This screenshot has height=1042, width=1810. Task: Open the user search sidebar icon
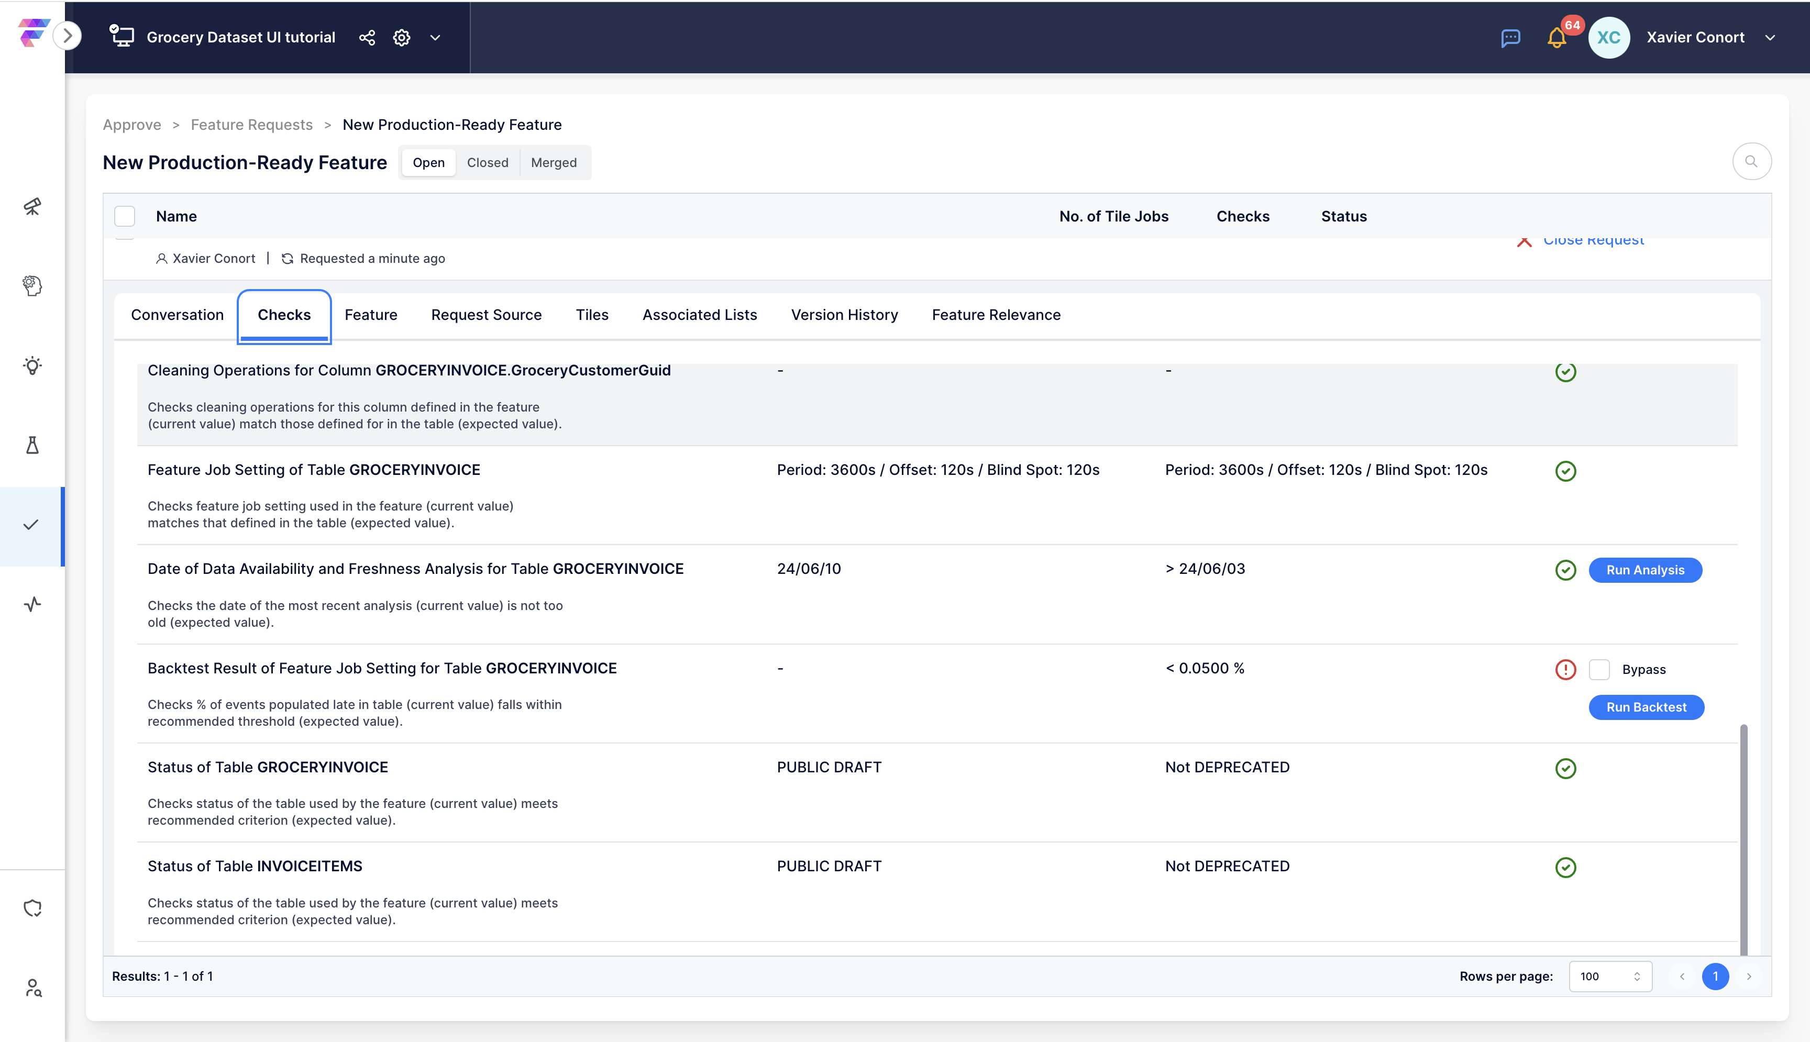tap(32, 988)
